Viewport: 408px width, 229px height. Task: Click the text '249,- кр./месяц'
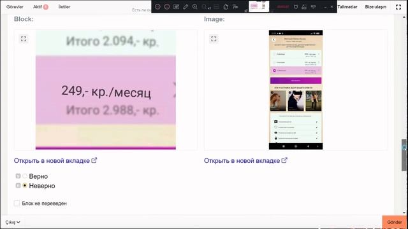click(106, 92)
